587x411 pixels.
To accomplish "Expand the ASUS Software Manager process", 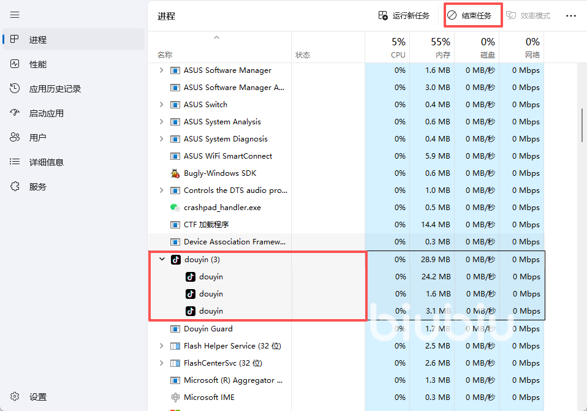I will [162, 70].
